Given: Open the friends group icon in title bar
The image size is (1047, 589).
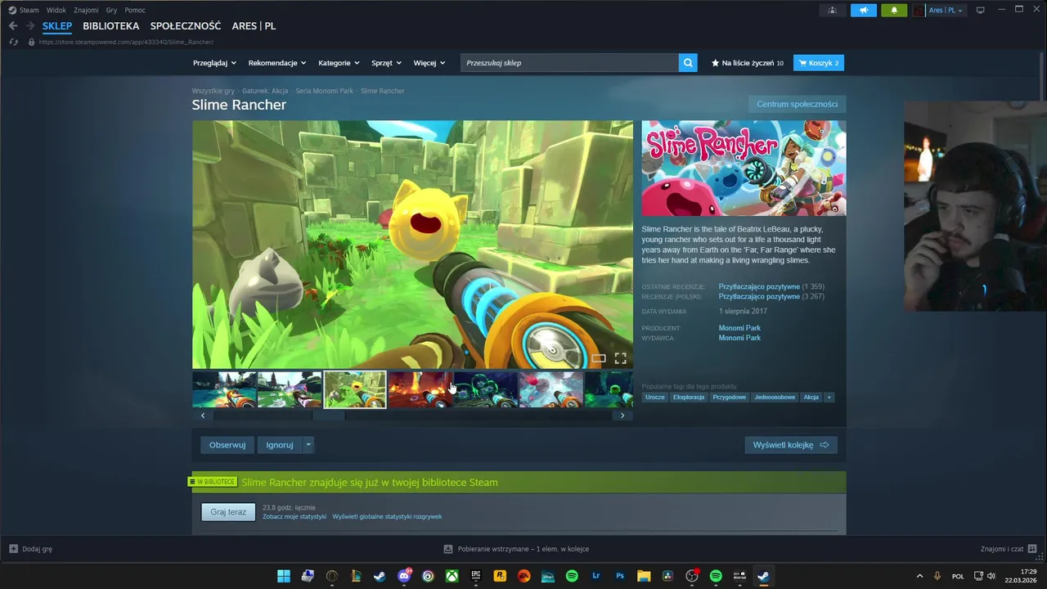Looking at the screenshot, I should tap(832, 10).
